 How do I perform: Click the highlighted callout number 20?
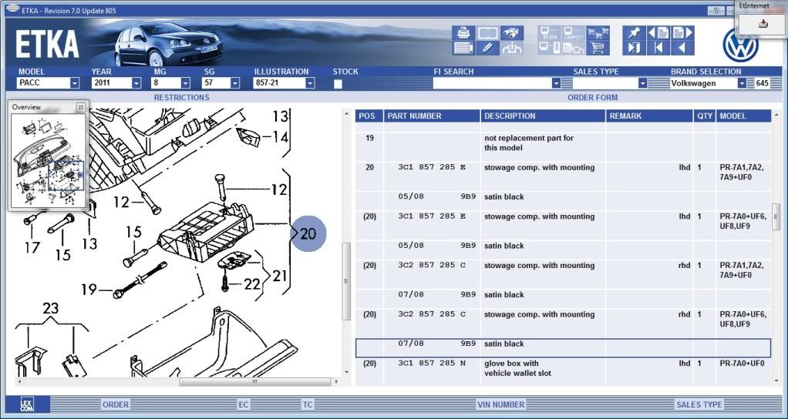coord(308,234)
